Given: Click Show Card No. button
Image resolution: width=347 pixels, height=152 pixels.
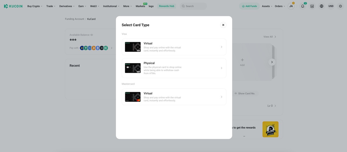Looking at the screenshot, I should pyautogui.click(x=245, y=93).
